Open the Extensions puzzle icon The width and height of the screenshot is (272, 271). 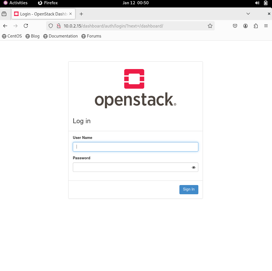click(256, 26)
